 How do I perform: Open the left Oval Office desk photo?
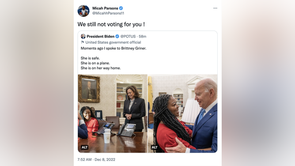tap(113, 113)
